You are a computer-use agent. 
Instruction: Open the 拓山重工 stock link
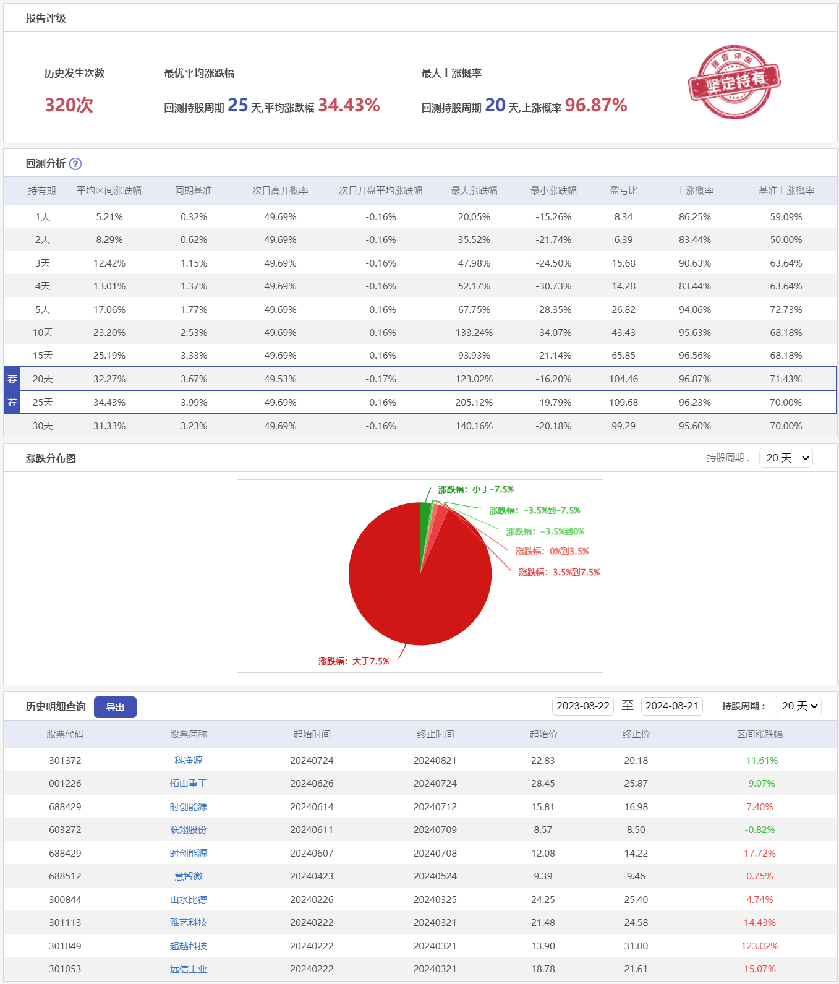[x=189, y=784]
